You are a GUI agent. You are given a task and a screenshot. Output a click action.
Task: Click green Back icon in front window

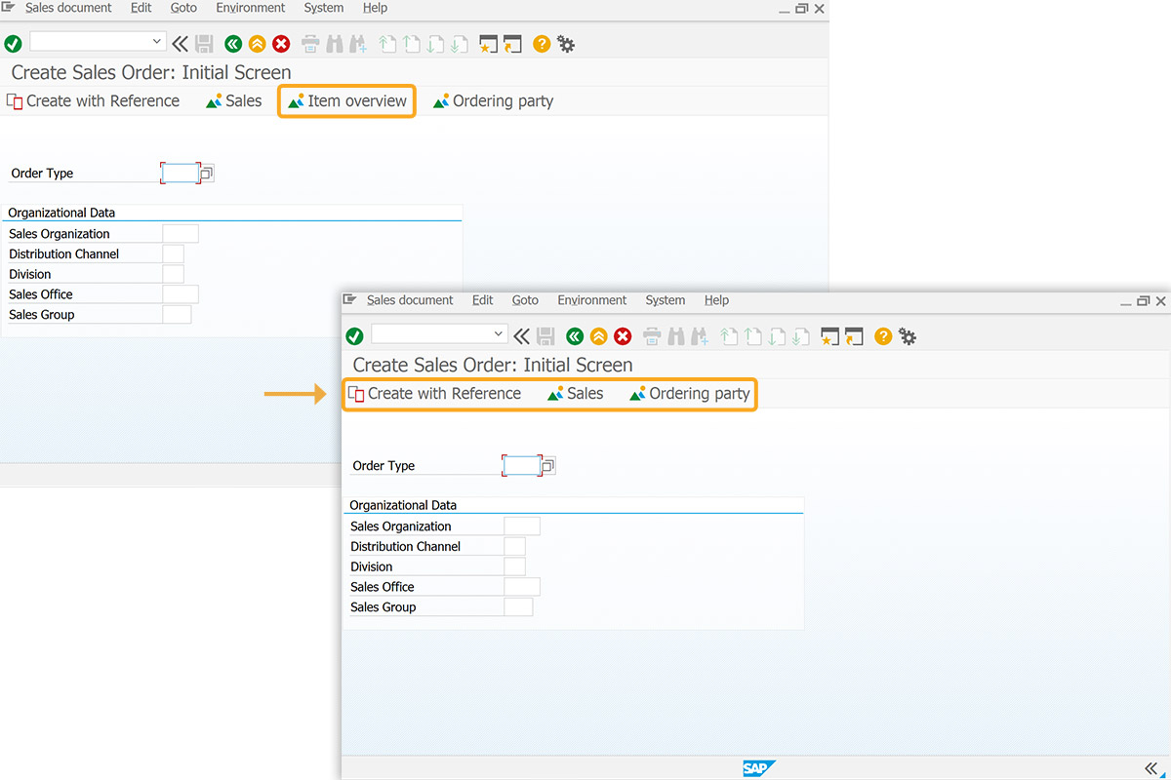pos(575,336)
